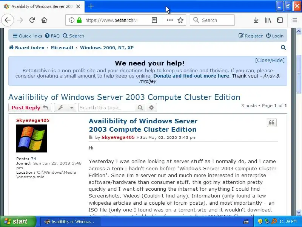The height and width of the screenshot is (227, 302).
Task: Click the magnifier icon beside breadcrumbs
Action: (283, 48)
